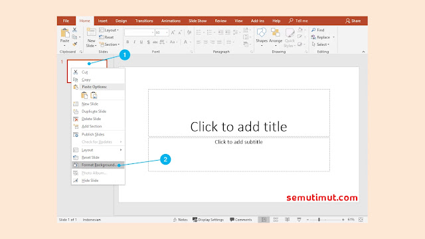Click the Numbering list icon
This screenshot has height=239, width=425.
click(209, 33)
